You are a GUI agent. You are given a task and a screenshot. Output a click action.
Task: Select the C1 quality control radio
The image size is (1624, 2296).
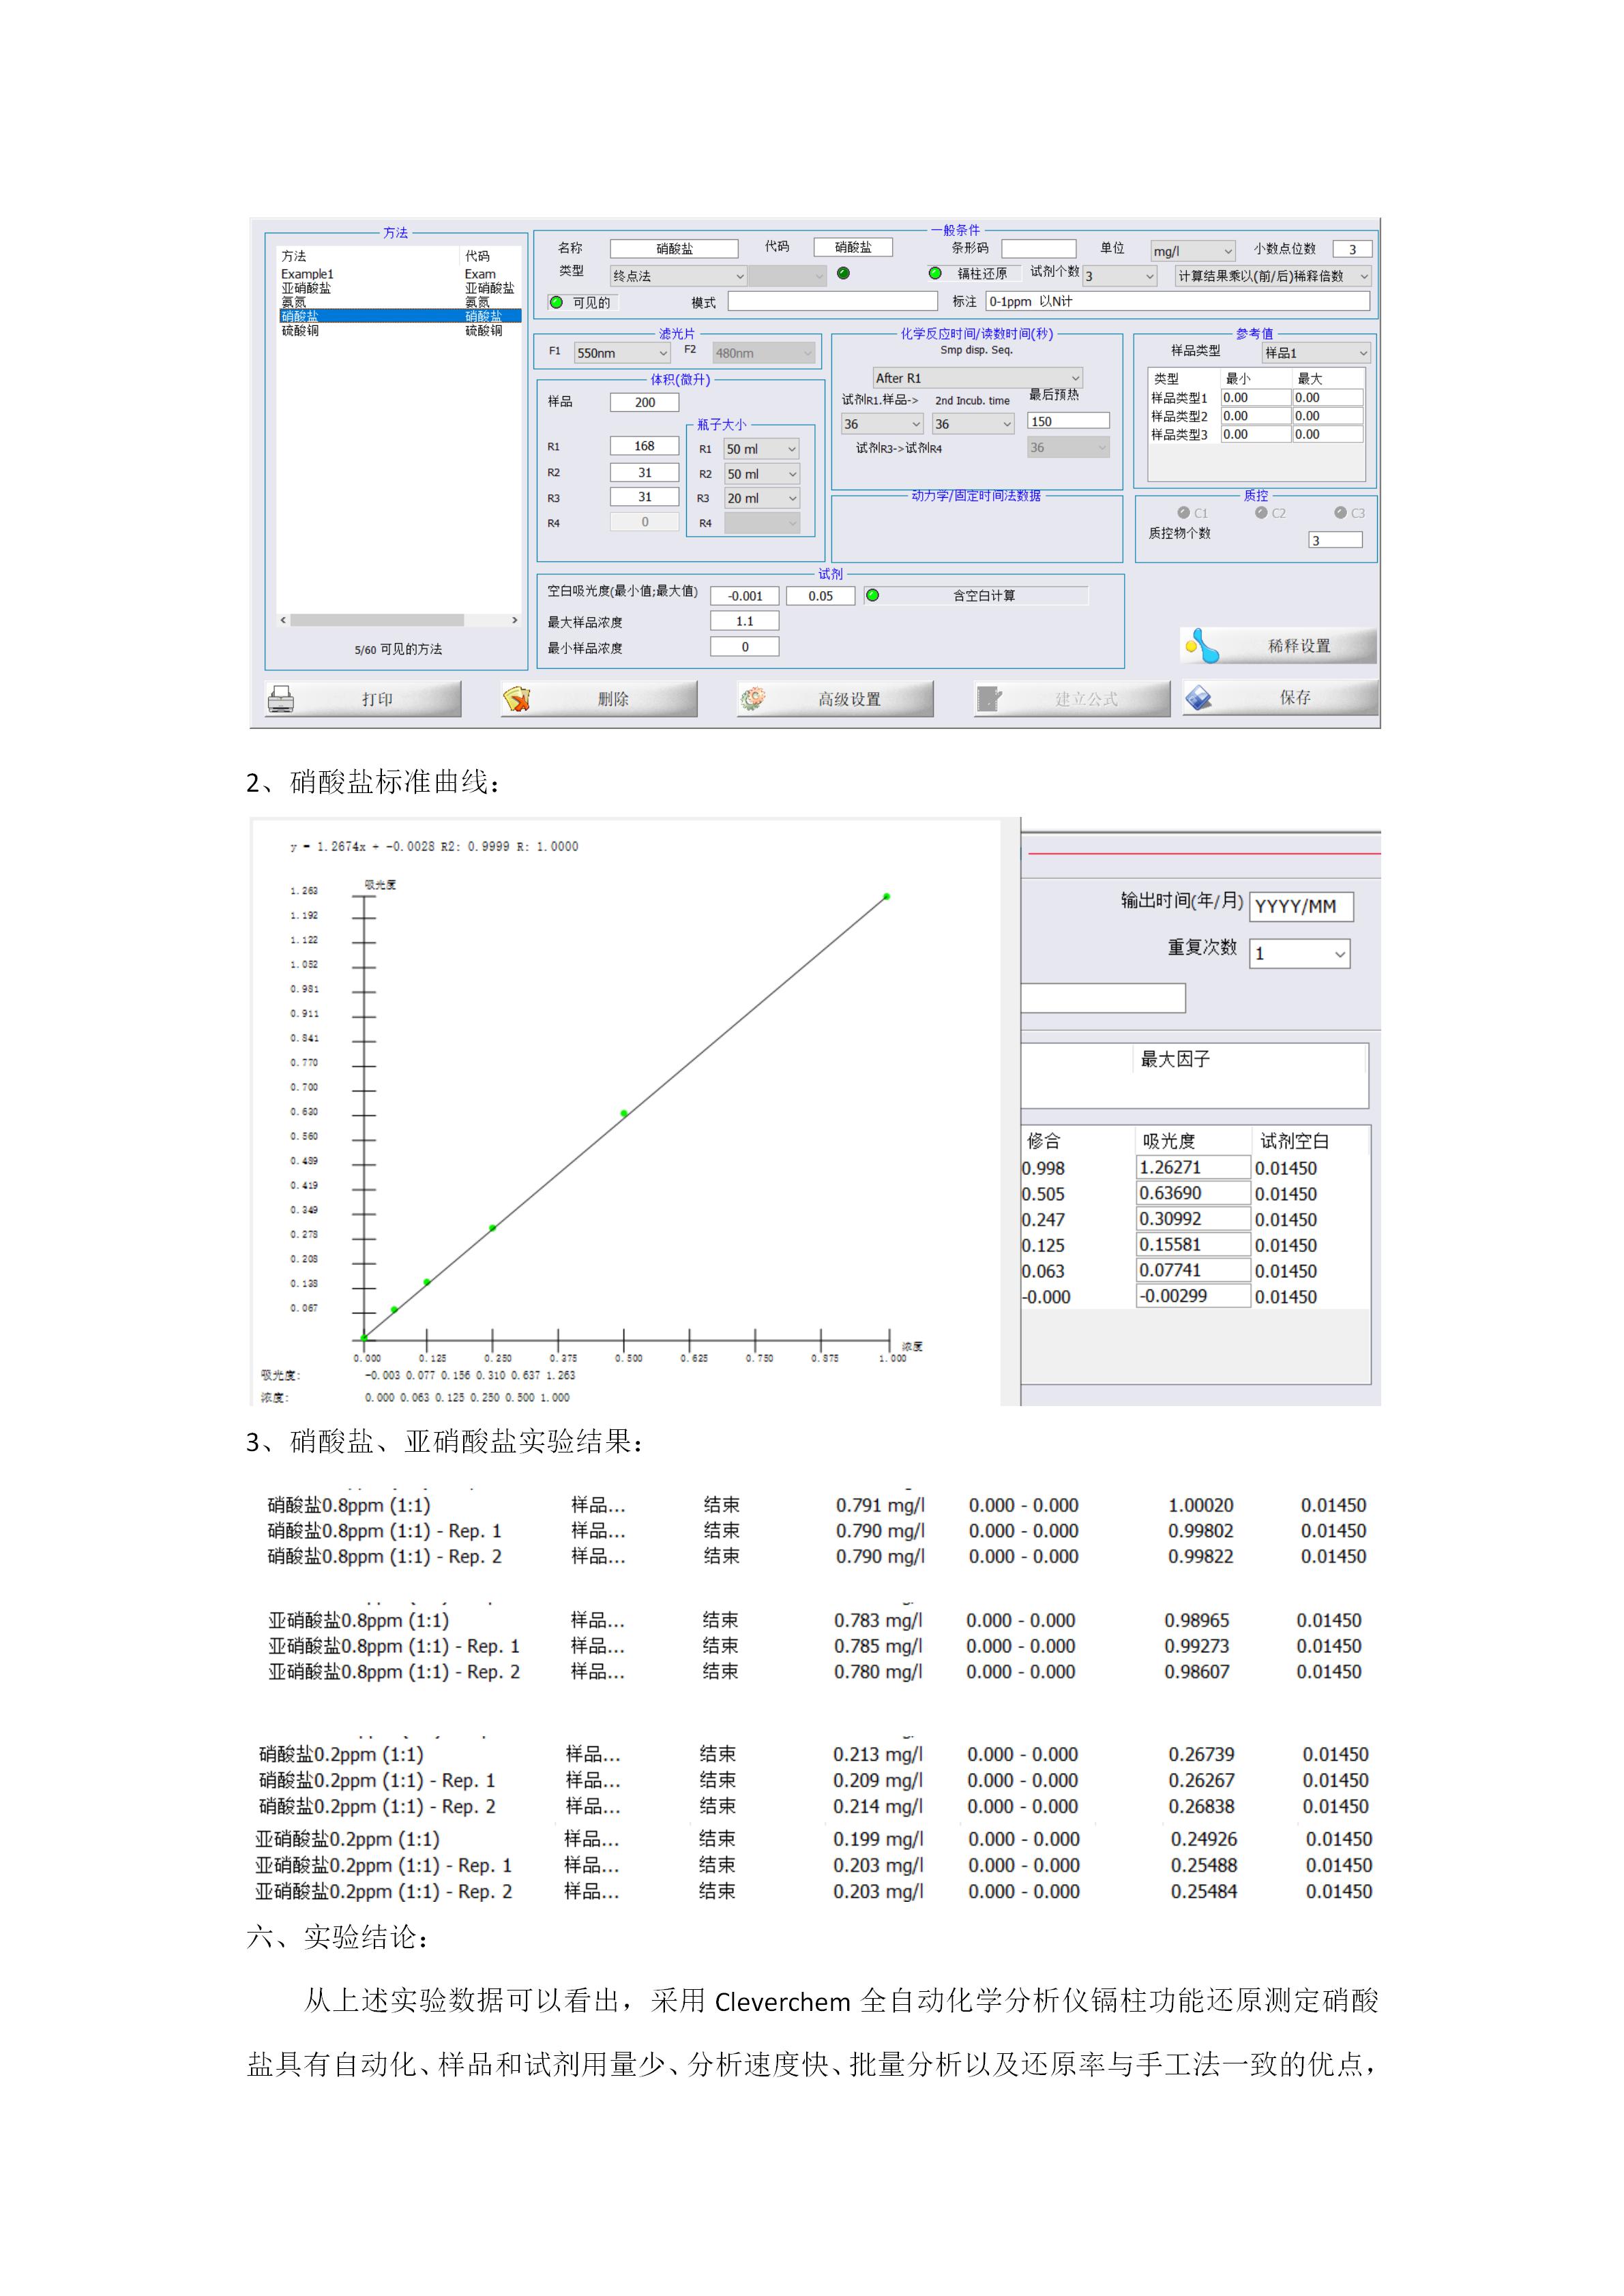coord(1184,512)
